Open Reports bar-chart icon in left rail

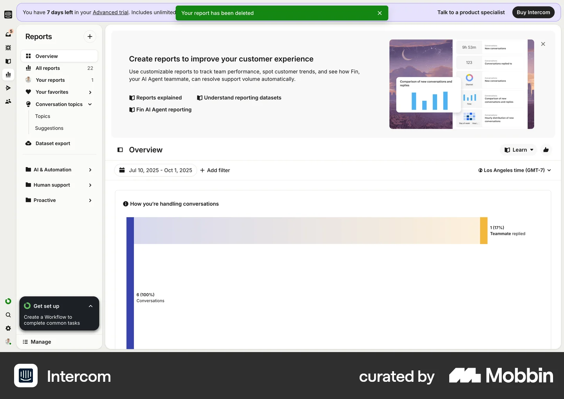pos(8,74)
